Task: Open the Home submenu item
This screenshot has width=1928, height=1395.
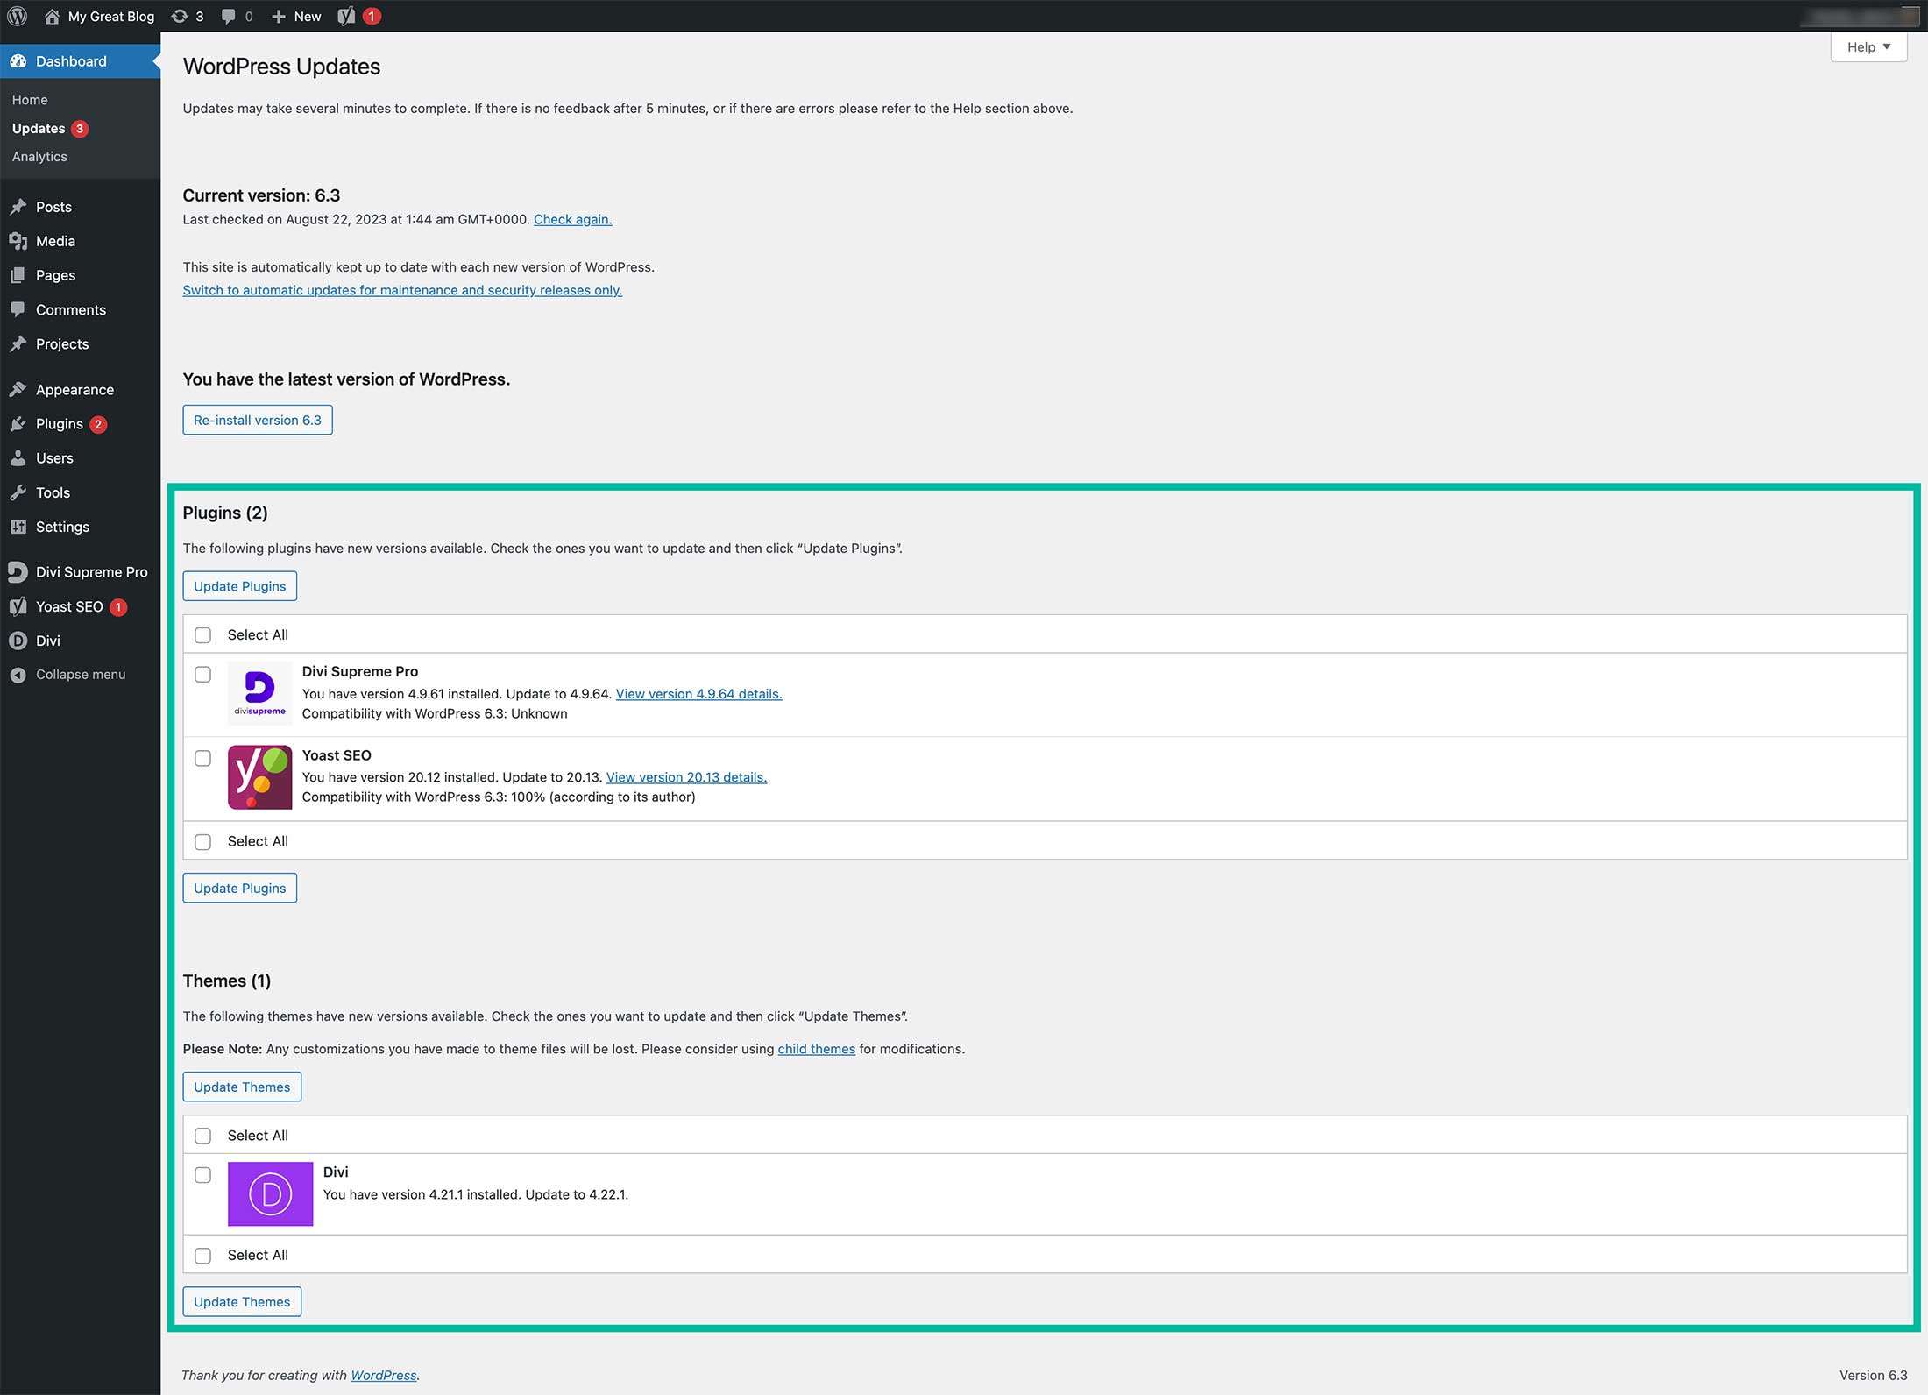Action: pos(30,100)
